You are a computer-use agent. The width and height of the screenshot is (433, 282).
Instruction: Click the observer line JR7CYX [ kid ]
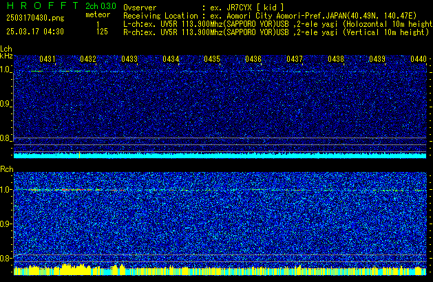[204, 8]
